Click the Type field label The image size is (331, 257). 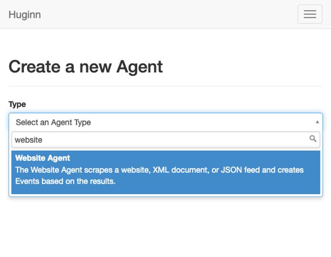(17, 104)
